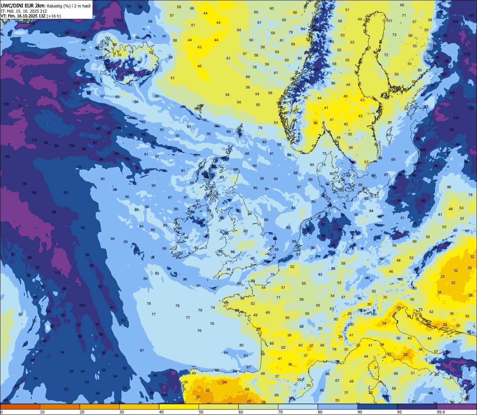Viewport: 477px width, 415px height.
Task: Click the 0–10% dark orange legend swatch
Action: coord(20,406)
